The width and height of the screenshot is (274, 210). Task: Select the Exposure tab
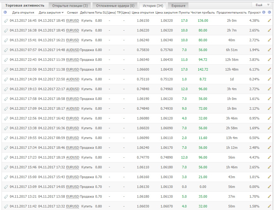pyautogui.click(x=178, y=5)
